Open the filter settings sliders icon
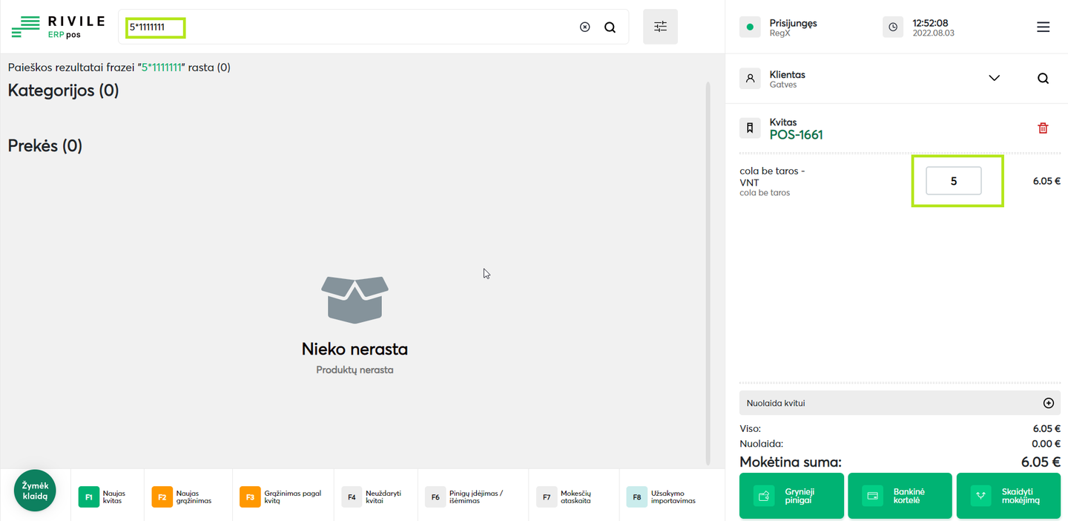The width and height of the screenshot is (1068, 521). tap(660, 27)
